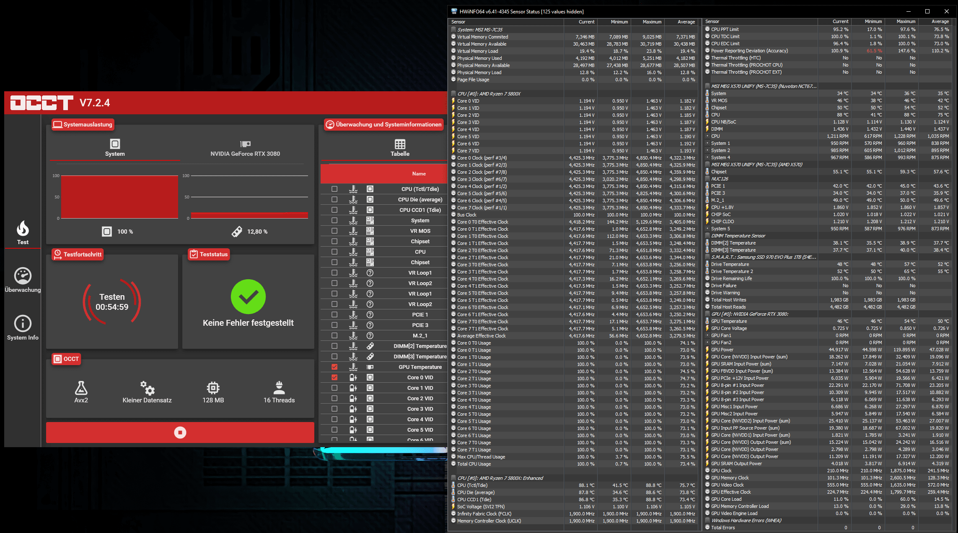The image size is (958, 533).
Task: Collapse CPU [#0]: AMD Ryzen 7 5800X group
Action: pyautogui.click(x=453, y=94)
